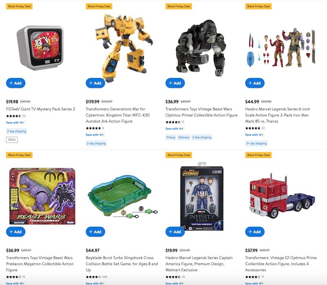
Task: View yellow Autobot Ark robot image
Action: (x=124, y=48)
